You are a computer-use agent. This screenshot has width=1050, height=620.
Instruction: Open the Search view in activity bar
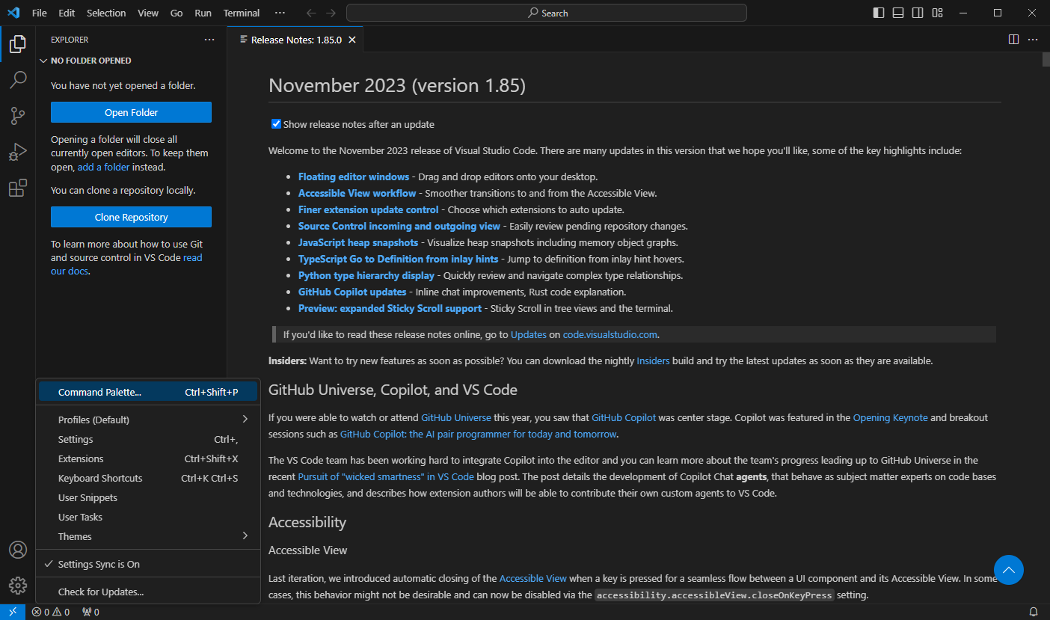(18, 79)
